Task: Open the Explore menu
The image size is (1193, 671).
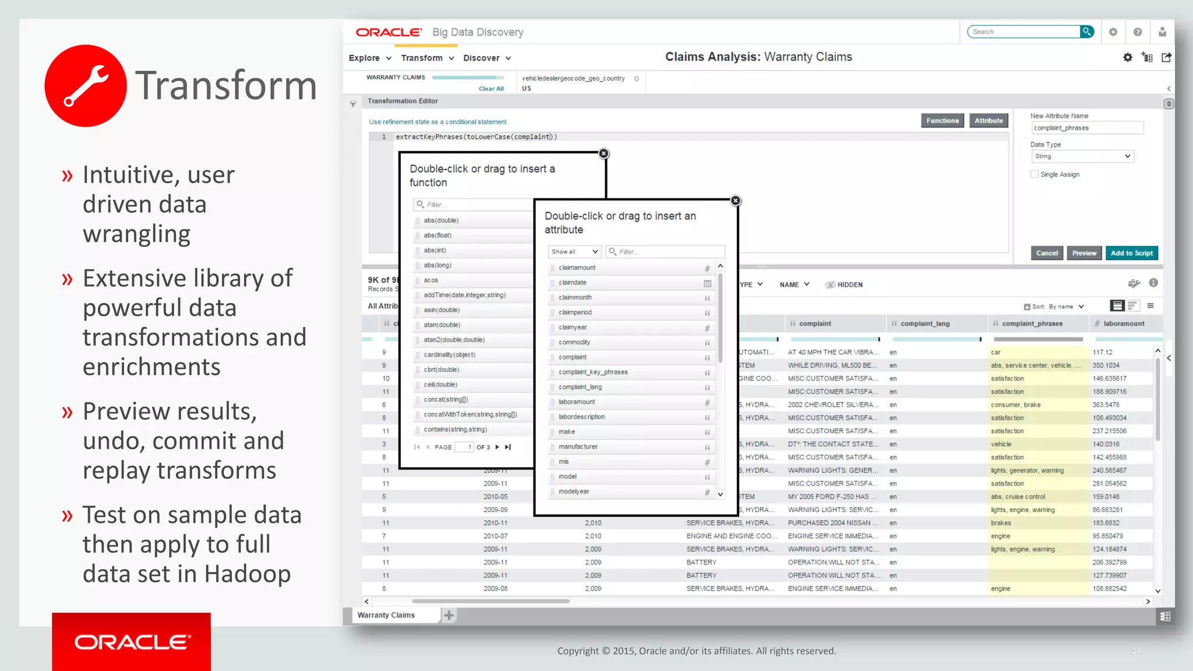Action: click(x=370, y=58)
